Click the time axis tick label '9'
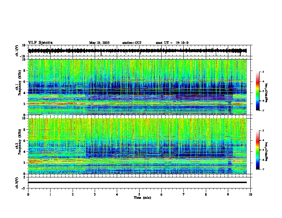This screenshot has height=218, width=282. tap(228, 194)
